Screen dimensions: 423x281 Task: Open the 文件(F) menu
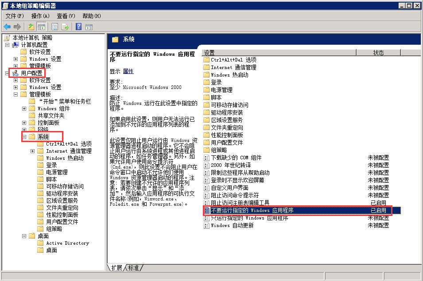point(15,16)
